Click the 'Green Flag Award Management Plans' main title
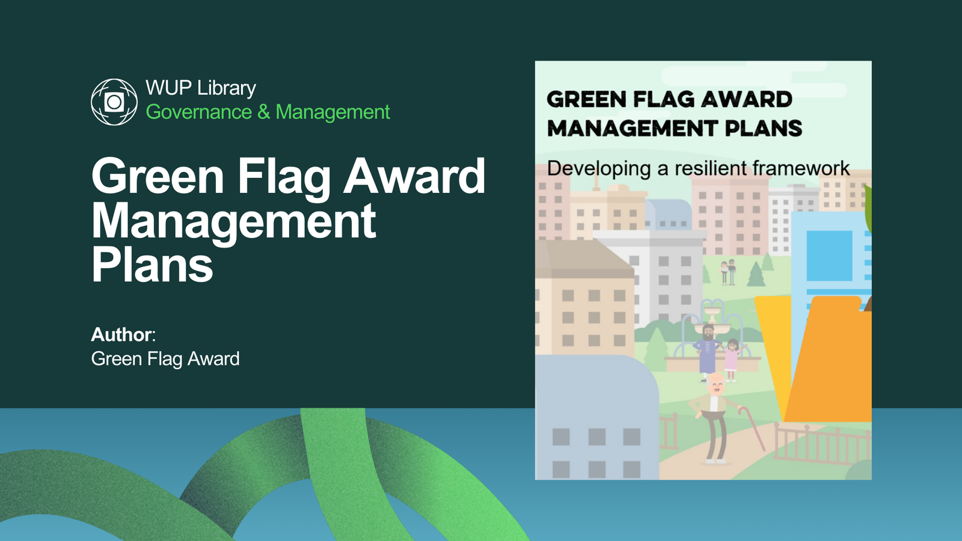Viewport: 962px width, 541px height. pos(288,220)
